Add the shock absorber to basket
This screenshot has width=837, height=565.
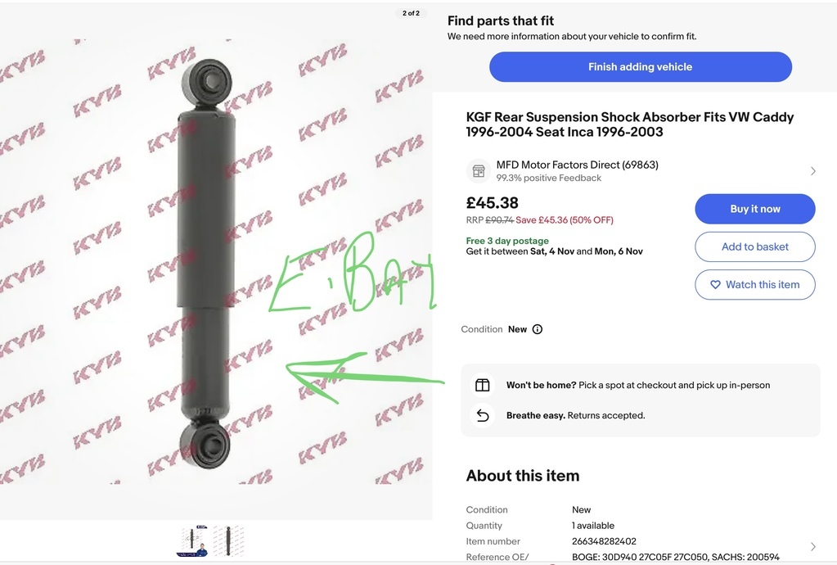tap(755, 246)
